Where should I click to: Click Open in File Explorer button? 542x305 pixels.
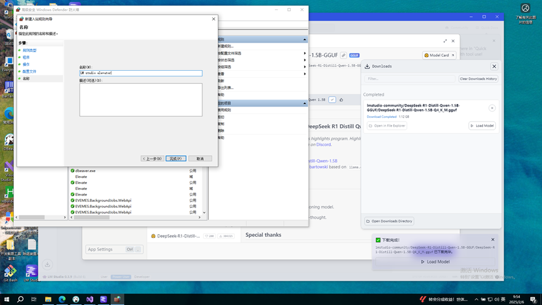click(x=387, y=126)
